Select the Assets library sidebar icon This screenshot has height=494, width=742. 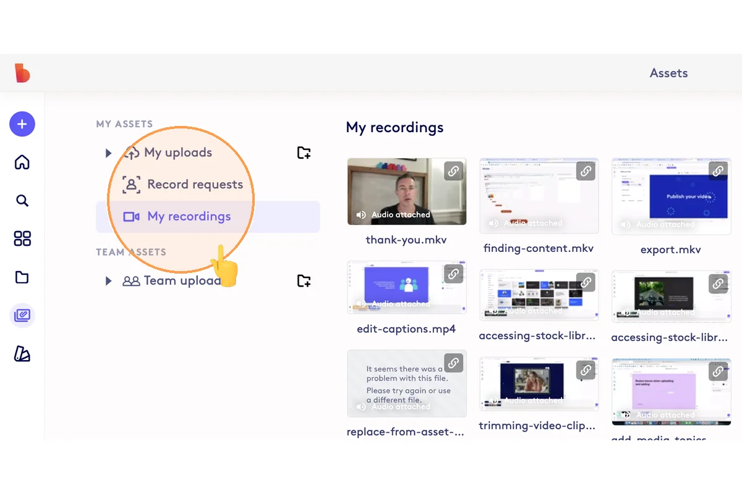22,316
